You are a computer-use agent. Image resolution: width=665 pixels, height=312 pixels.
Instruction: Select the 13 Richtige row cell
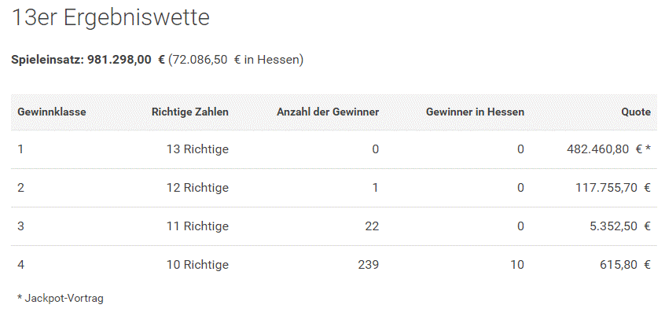[x=197, y=149]
